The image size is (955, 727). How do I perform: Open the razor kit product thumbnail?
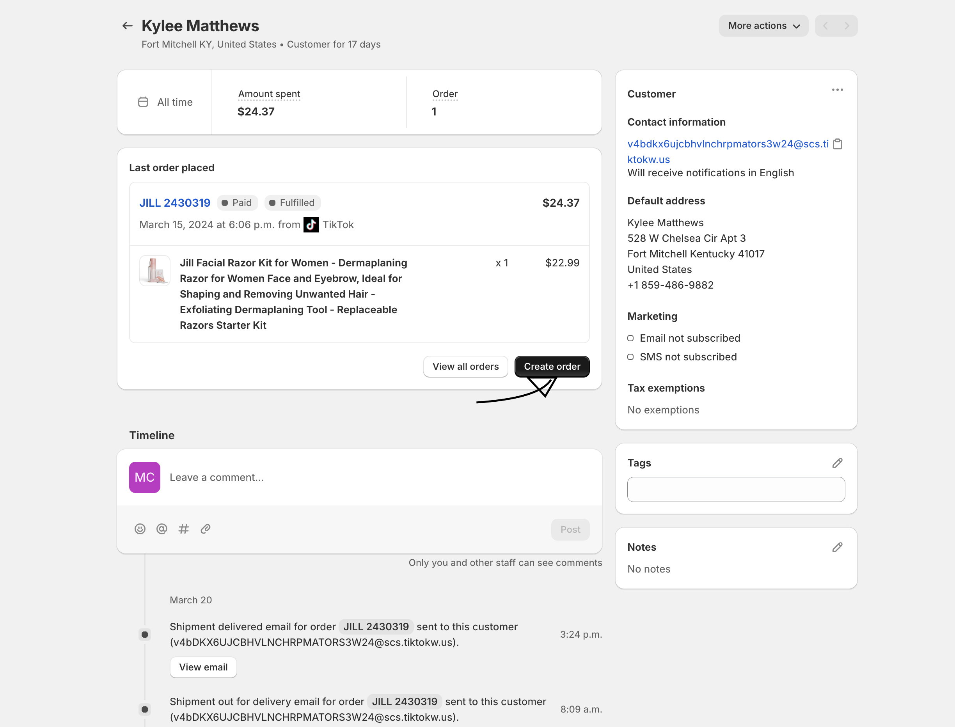coord(154,270)
